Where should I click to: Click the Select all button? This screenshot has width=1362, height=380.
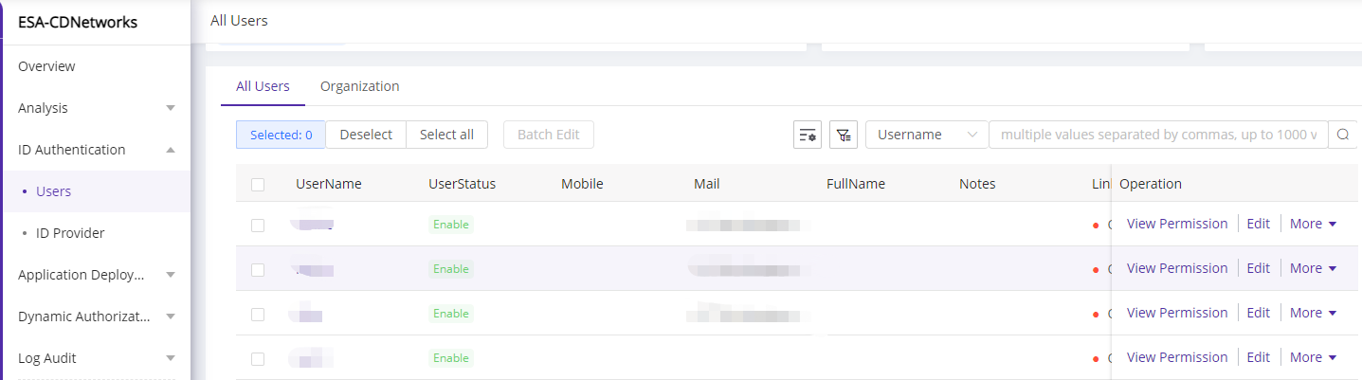tap(446, 135)
